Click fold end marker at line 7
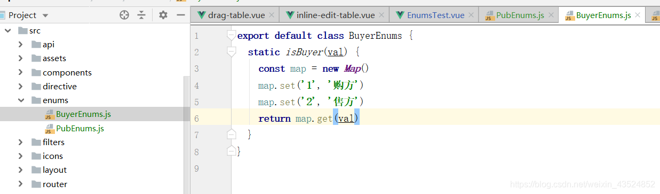 tap(231, 134)
